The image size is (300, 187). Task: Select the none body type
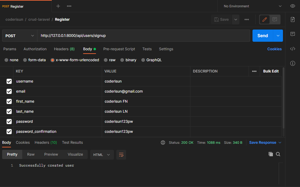pyautogui.click(x=6, y=60)
